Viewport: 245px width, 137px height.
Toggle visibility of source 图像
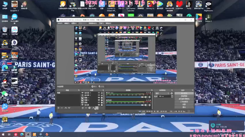pos(99,103)
